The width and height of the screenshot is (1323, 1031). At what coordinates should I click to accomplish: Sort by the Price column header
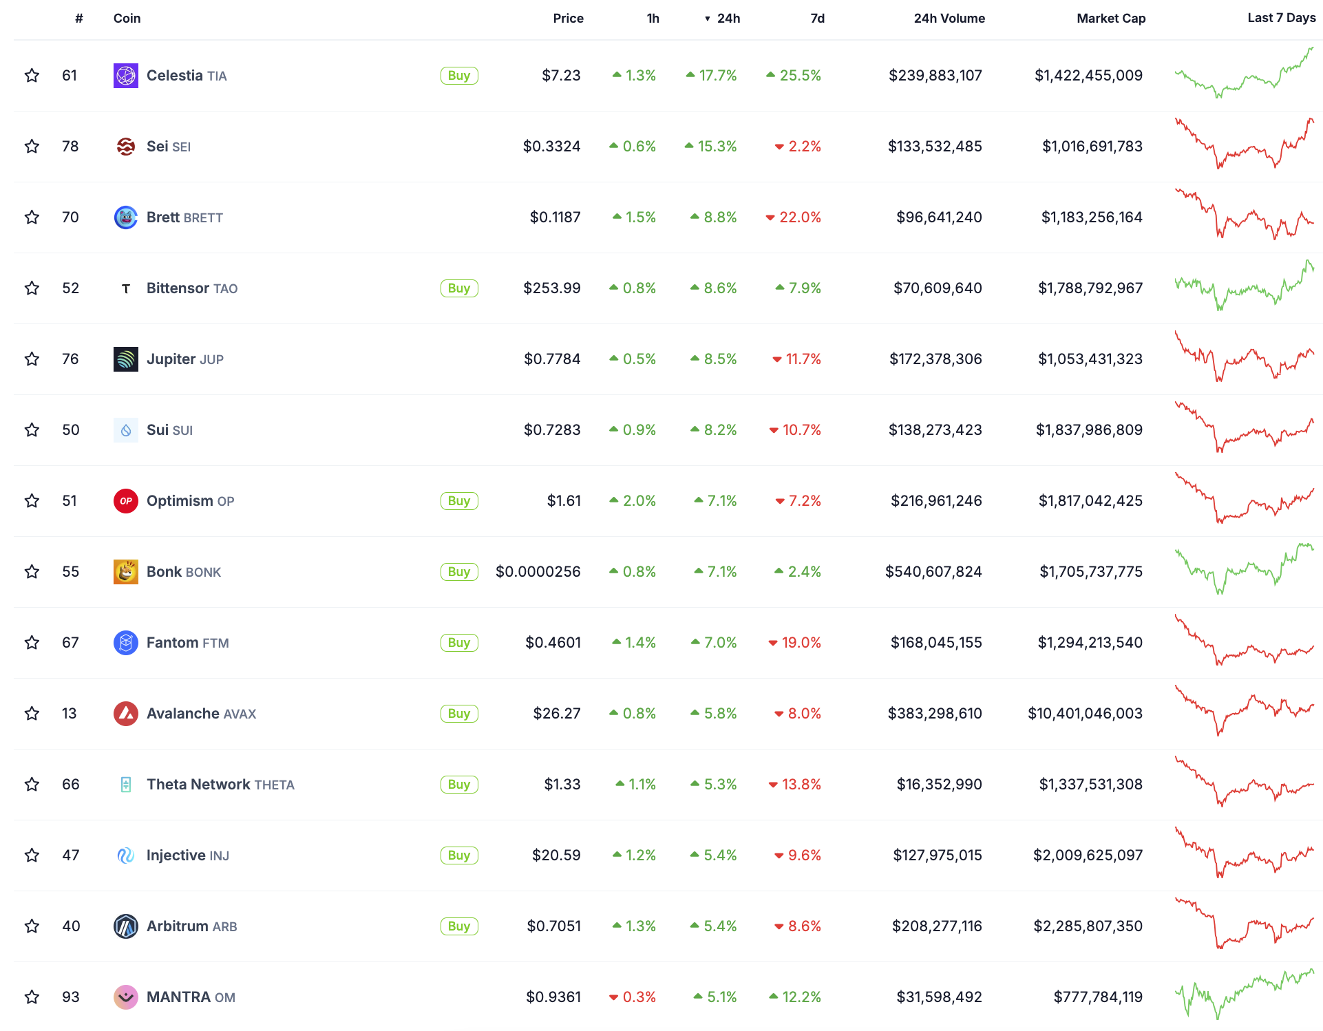(568, 19)
